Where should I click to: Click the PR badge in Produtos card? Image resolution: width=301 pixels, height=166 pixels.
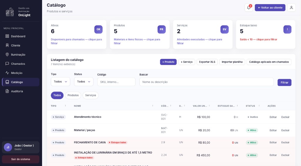pyautogui.click(x=161, y=29)
